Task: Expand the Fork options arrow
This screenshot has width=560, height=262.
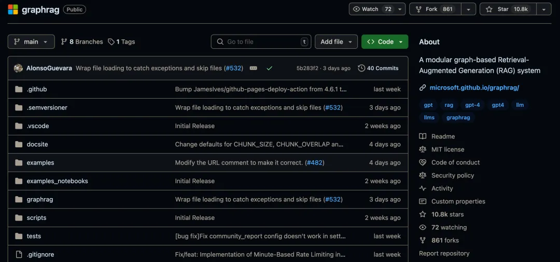Action: (468, 9)
